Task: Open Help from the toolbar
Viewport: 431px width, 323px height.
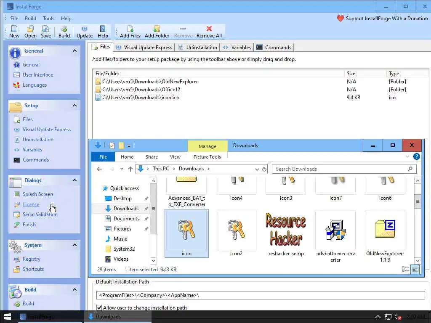Action: pyautogui.click(x=103, y=32)
